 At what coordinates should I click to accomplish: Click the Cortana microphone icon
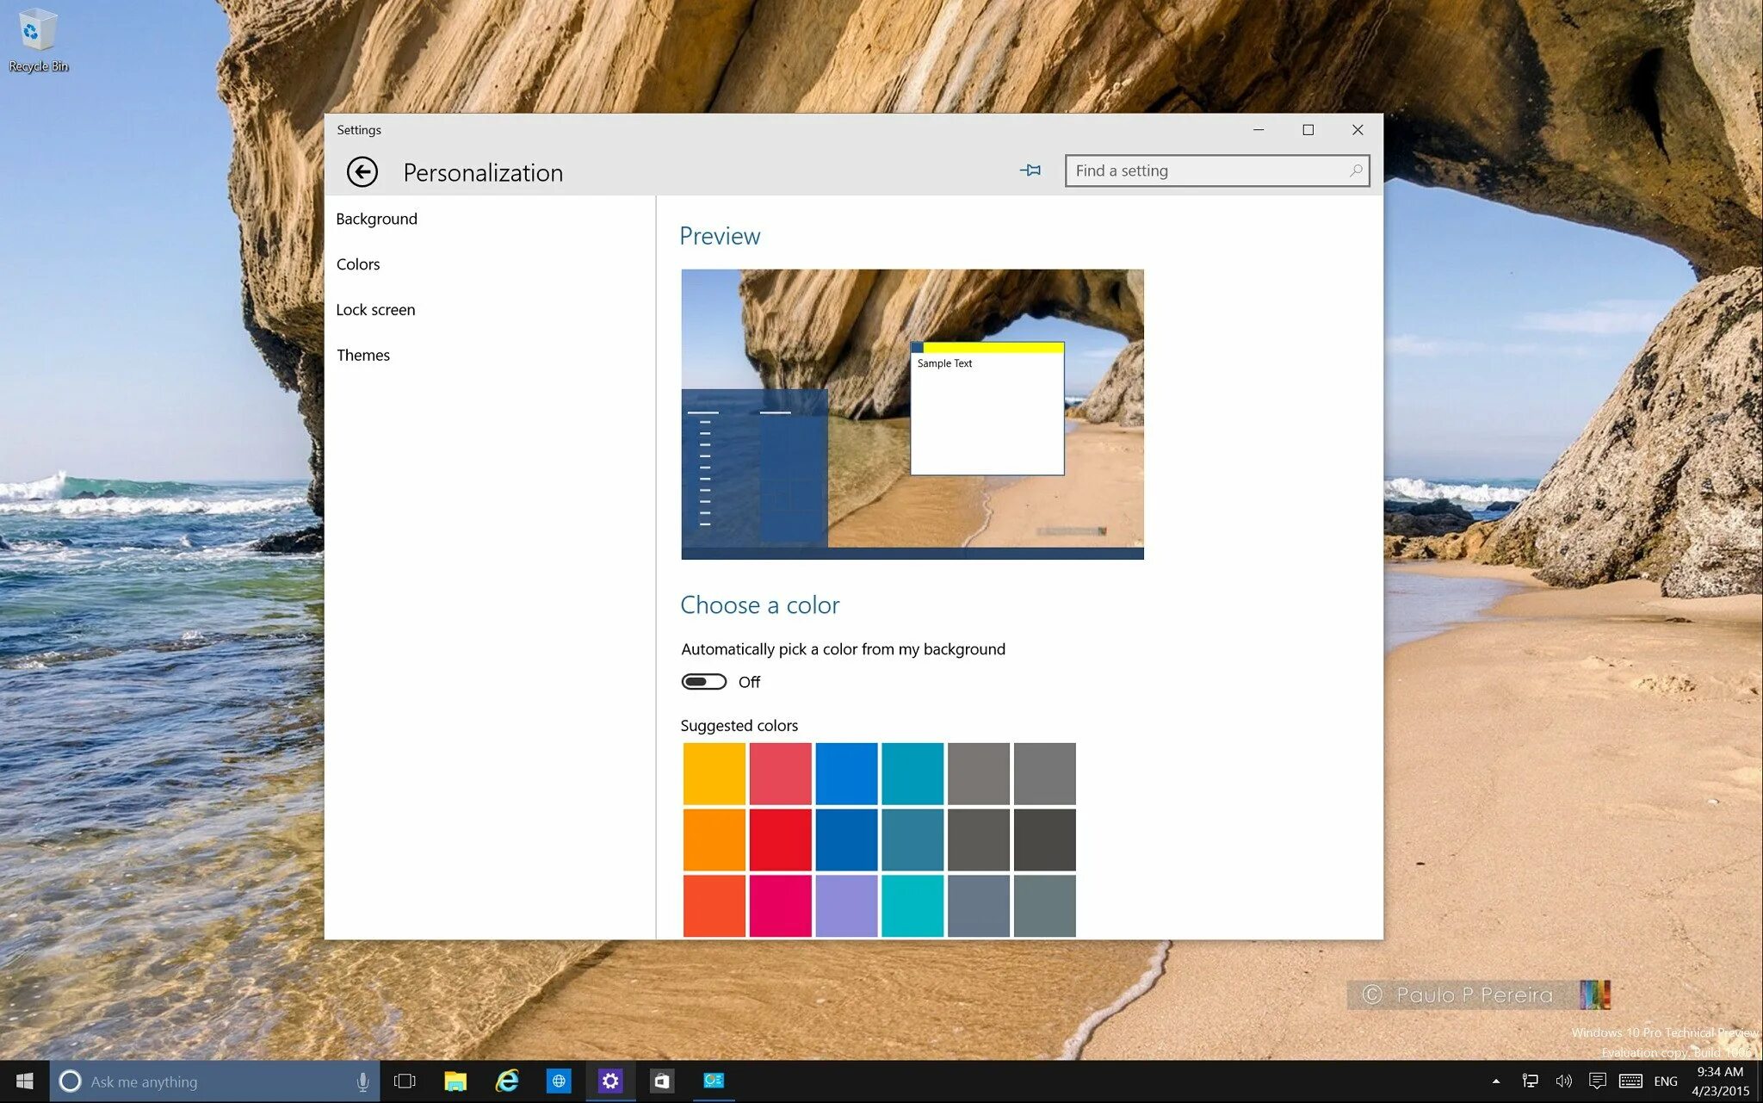click(x=362, y=1081)
